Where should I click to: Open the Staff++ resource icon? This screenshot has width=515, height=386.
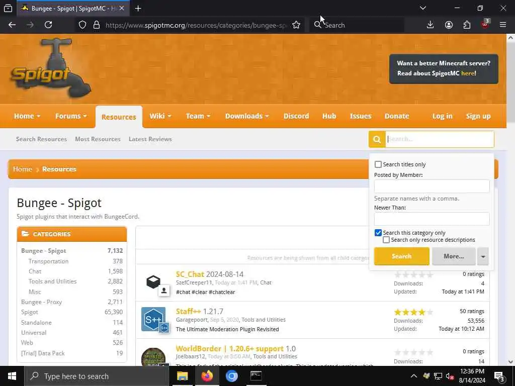(x=153, y=319)
